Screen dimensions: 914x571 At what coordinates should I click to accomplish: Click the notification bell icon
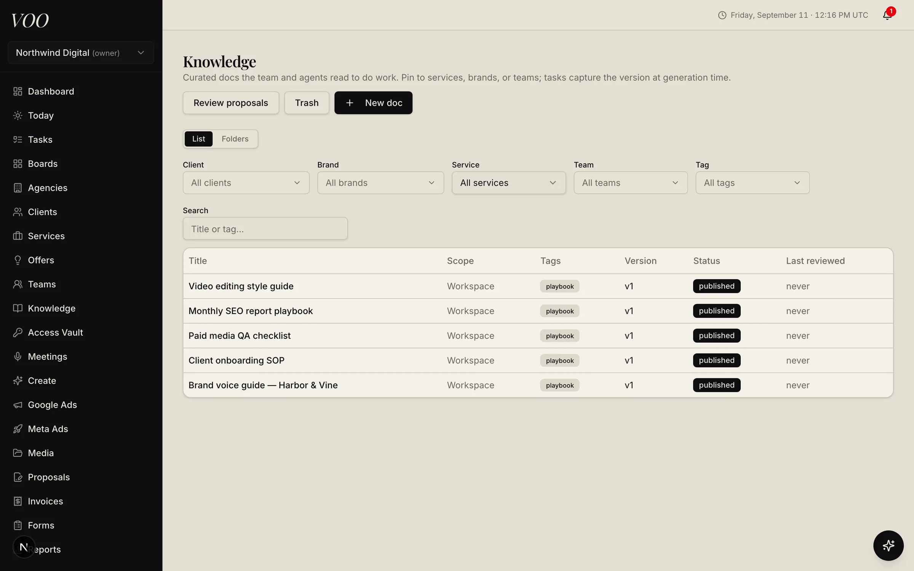(x=887, y=15)
